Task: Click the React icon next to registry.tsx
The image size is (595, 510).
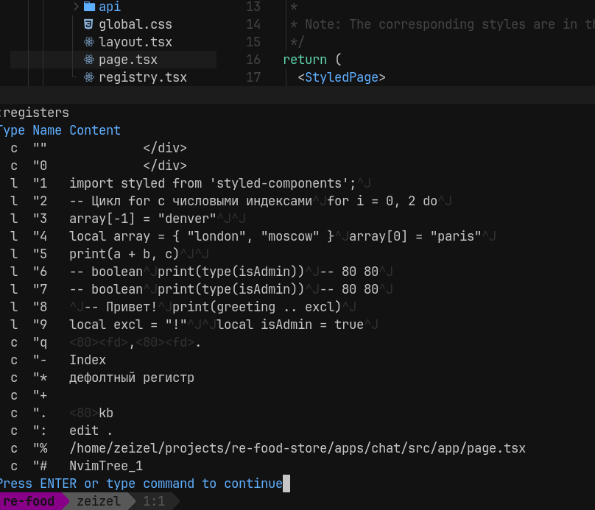Action: [89, 77]
